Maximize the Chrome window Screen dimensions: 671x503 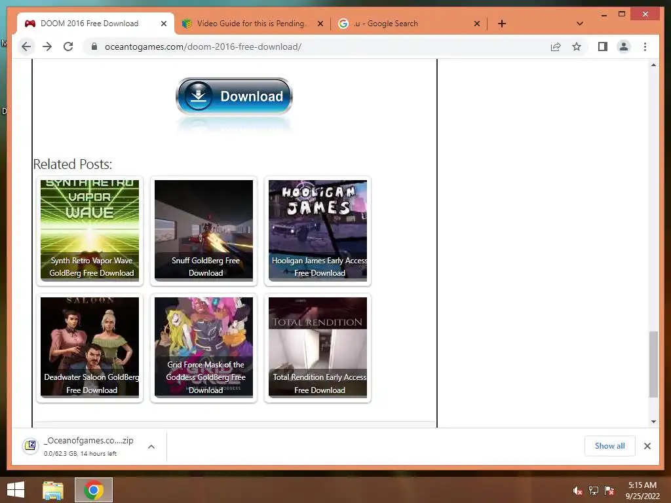click(x=622, y=14)
